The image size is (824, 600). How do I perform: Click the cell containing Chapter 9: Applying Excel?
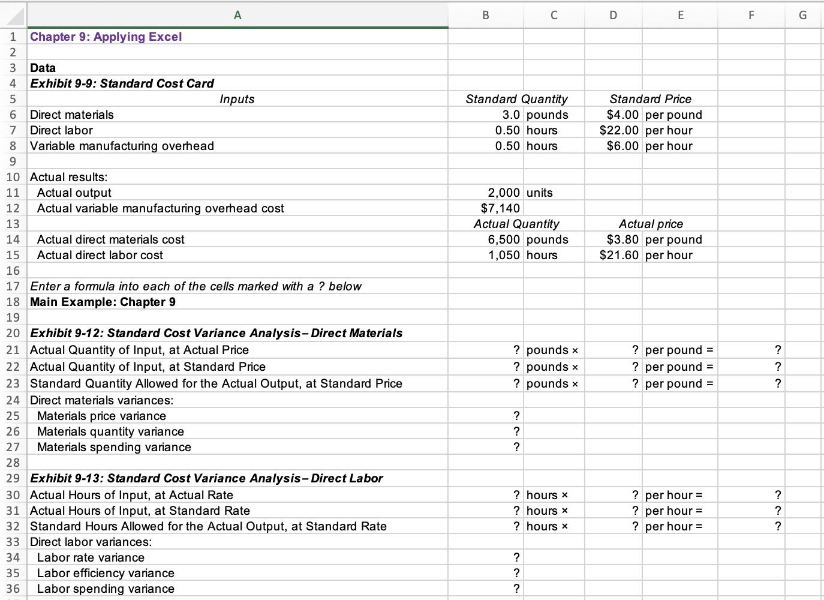(x=106, y=37)
